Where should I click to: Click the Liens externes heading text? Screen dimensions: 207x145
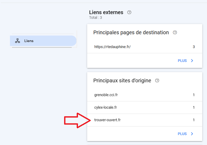pos(106,12)
